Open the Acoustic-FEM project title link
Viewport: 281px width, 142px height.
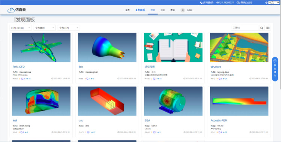click(x=219, y=121)
